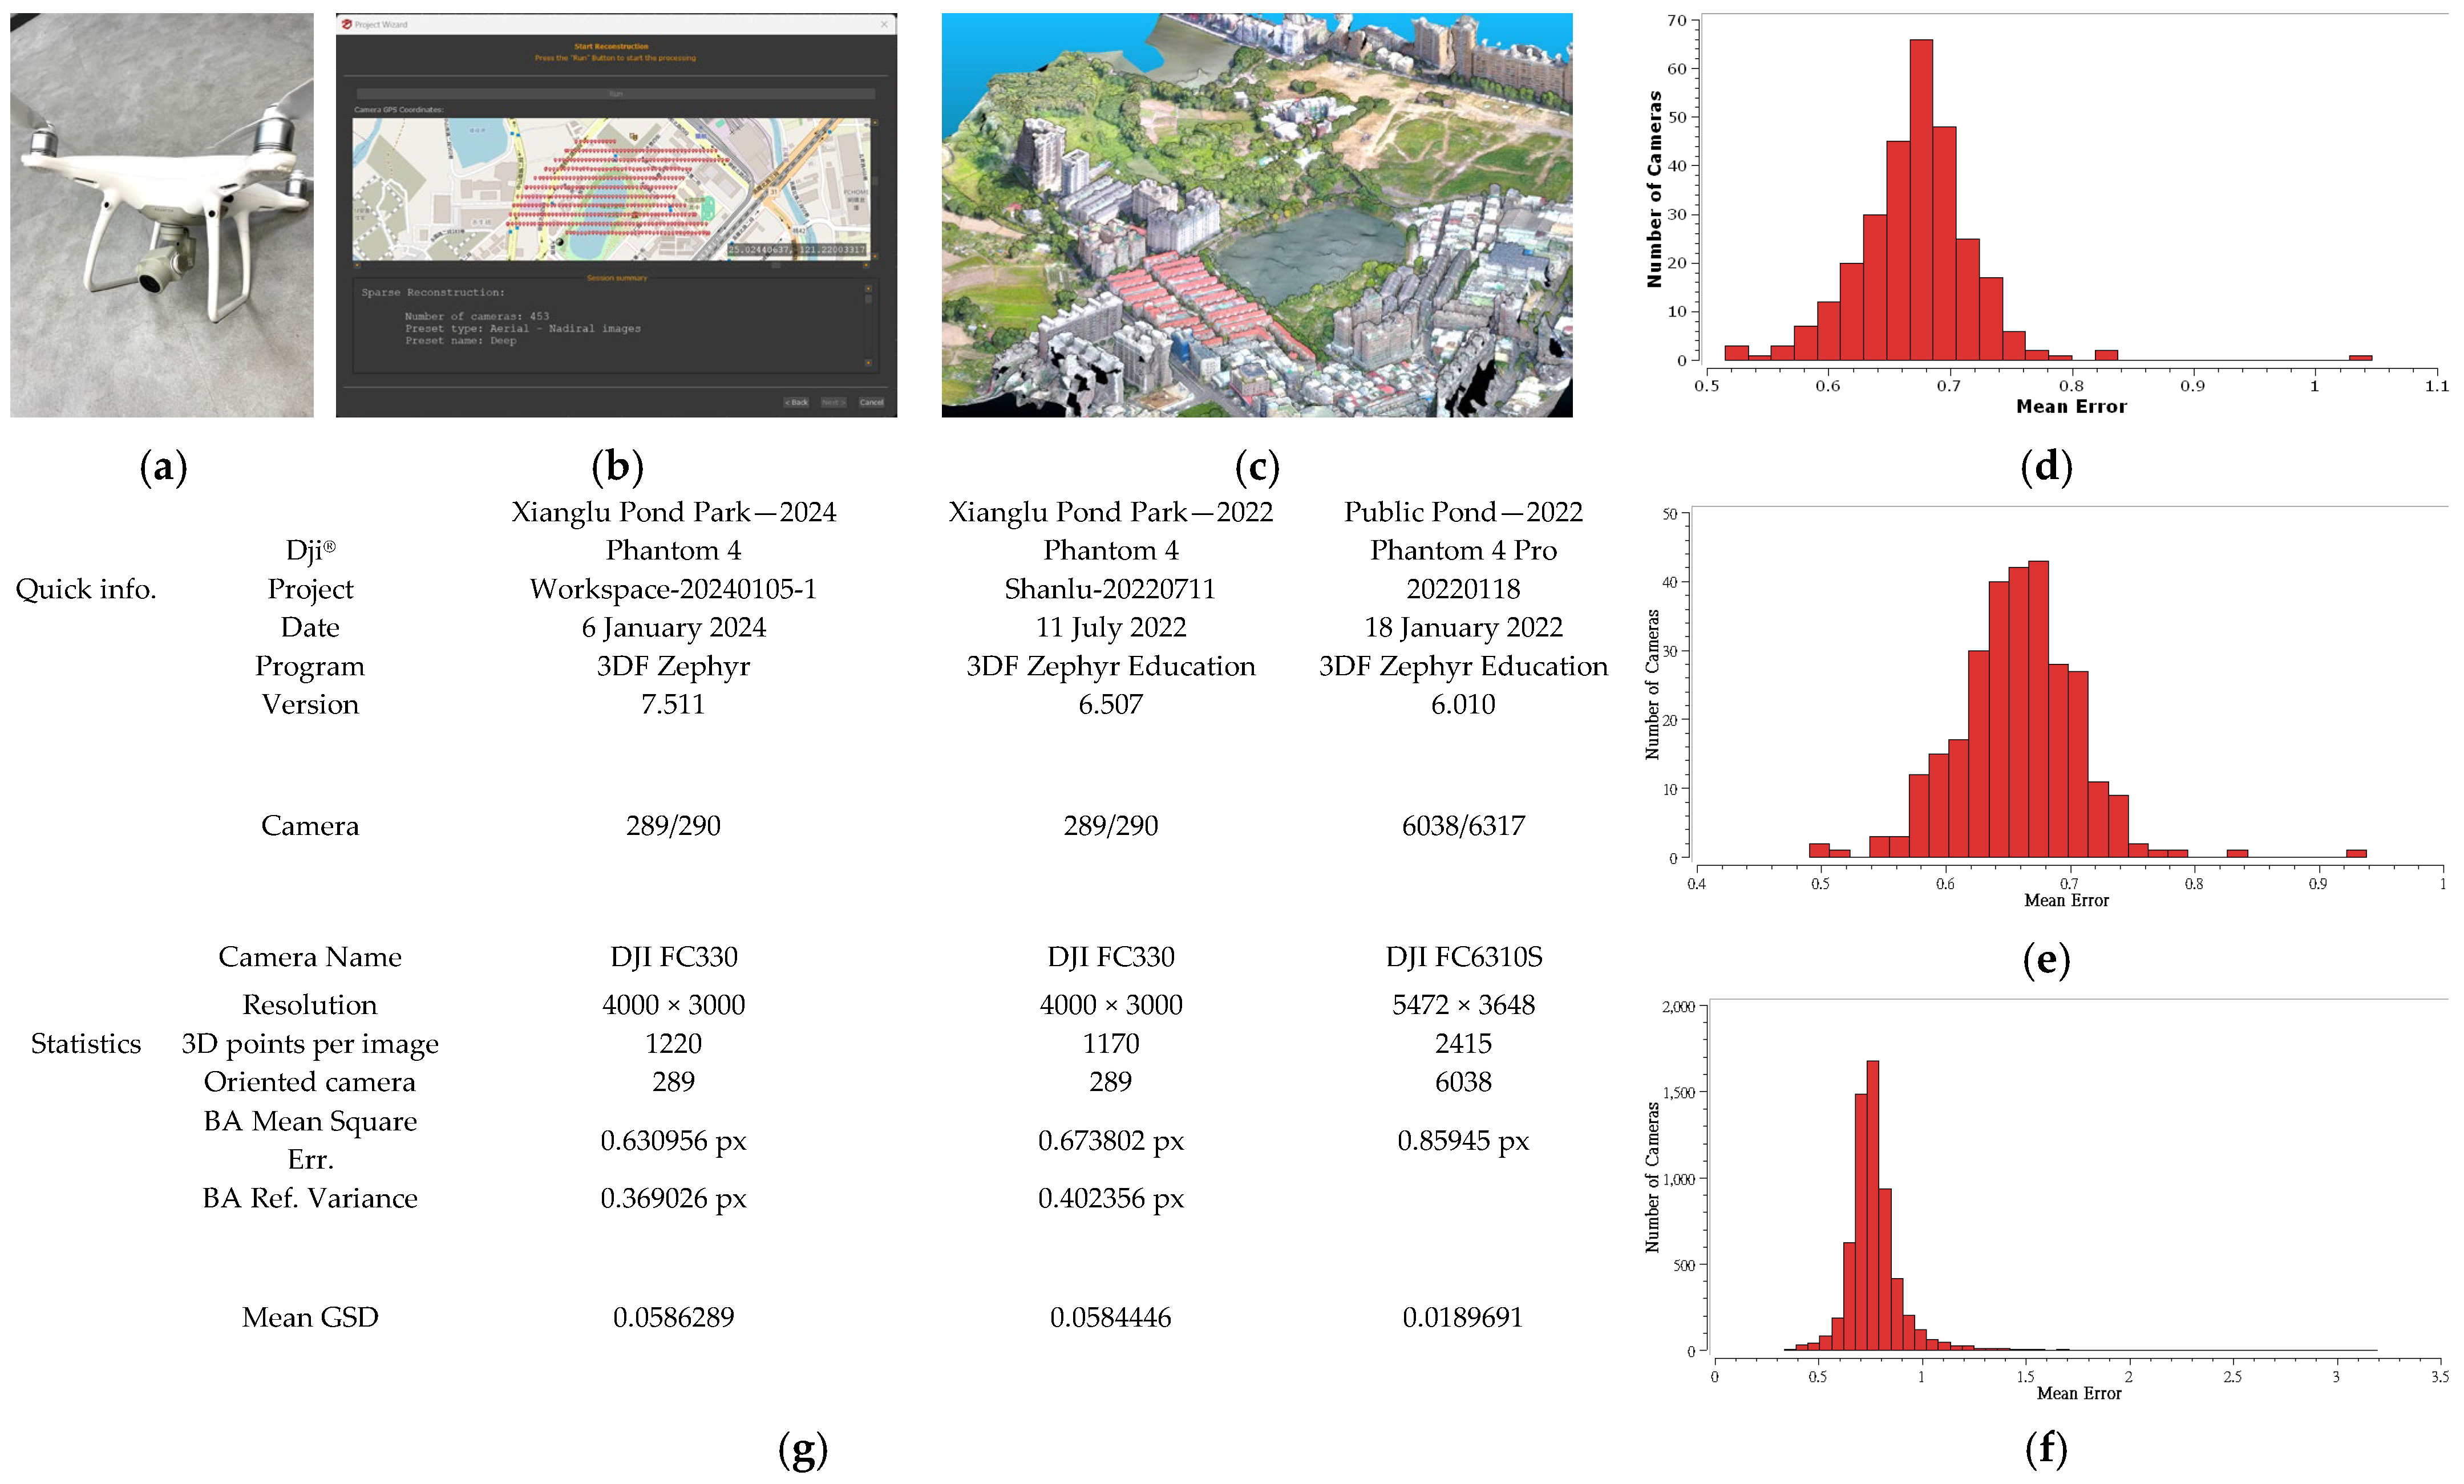Click the Run button in Project Wizard

(x=616, y=94)
